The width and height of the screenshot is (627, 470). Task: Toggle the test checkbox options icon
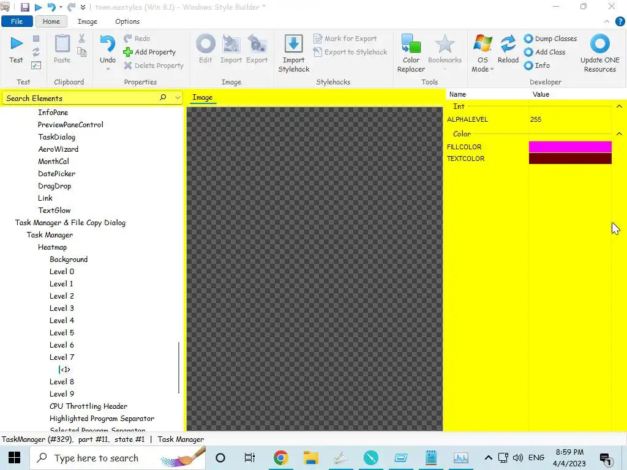[36, 65]
